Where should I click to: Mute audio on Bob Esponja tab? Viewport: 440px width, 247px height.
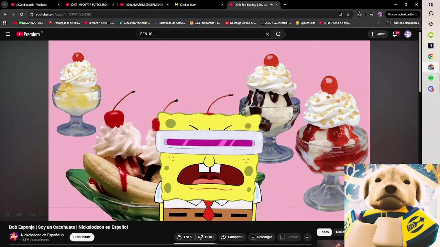click(x=271, y=5)
